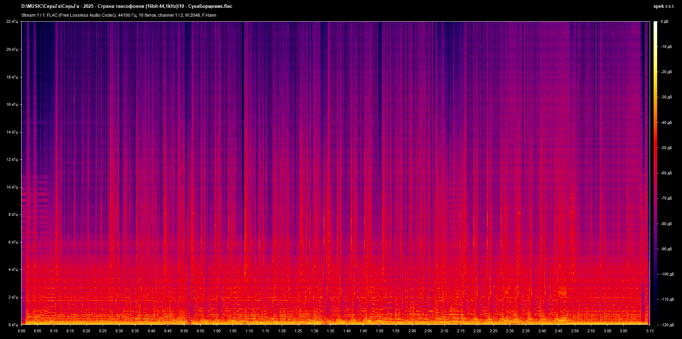
Task: Click the 3:05 time marker
Action: (623, 331)
